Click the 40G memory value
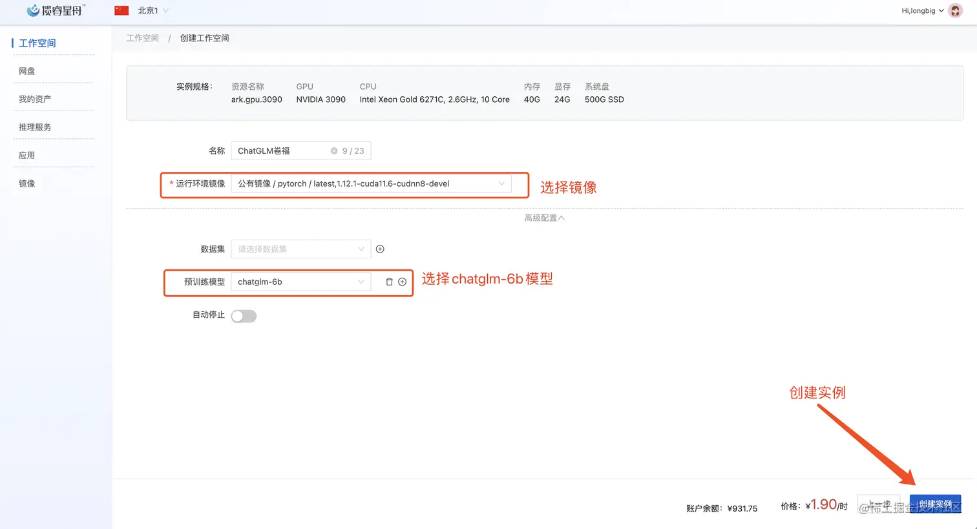This screenshot has height=529, width=977. point(532,99)
